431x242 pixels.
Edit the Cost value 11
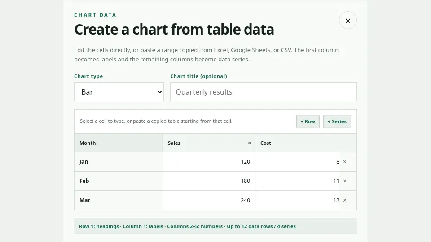tap(298, 181)
